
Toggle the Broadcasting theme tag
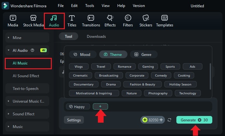point(109,75)
